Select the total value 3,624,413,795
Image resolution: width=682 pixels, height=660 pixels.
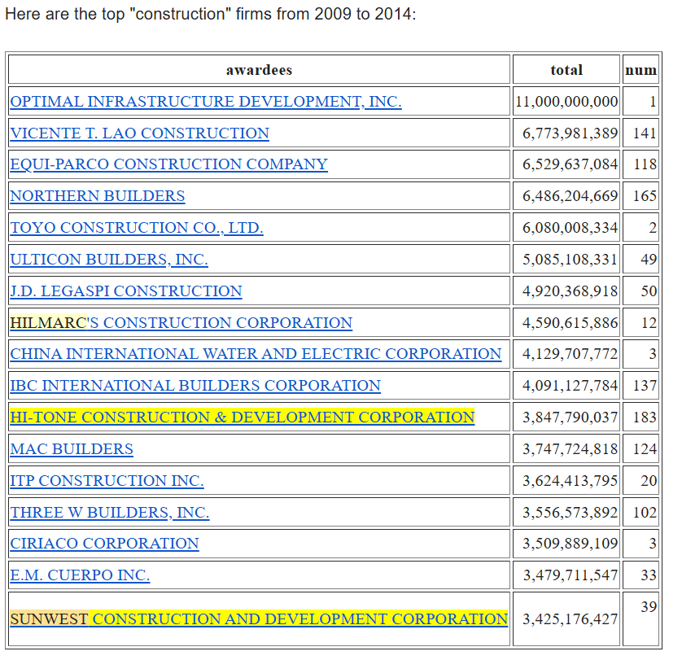(570, 482)
